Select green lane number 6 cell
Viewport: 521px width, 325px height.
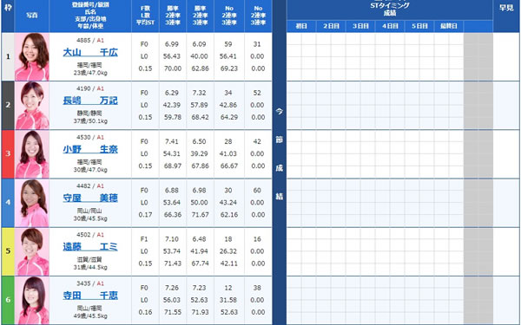point(8,300)
